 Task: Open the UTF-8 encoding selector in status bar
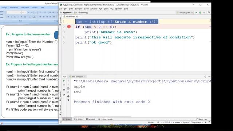pyautogui.click(x=169, y=122)
